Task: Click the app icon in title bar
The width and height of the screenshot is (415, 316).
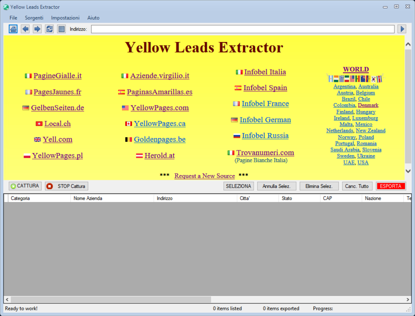Action: click(x=6, y=7)
